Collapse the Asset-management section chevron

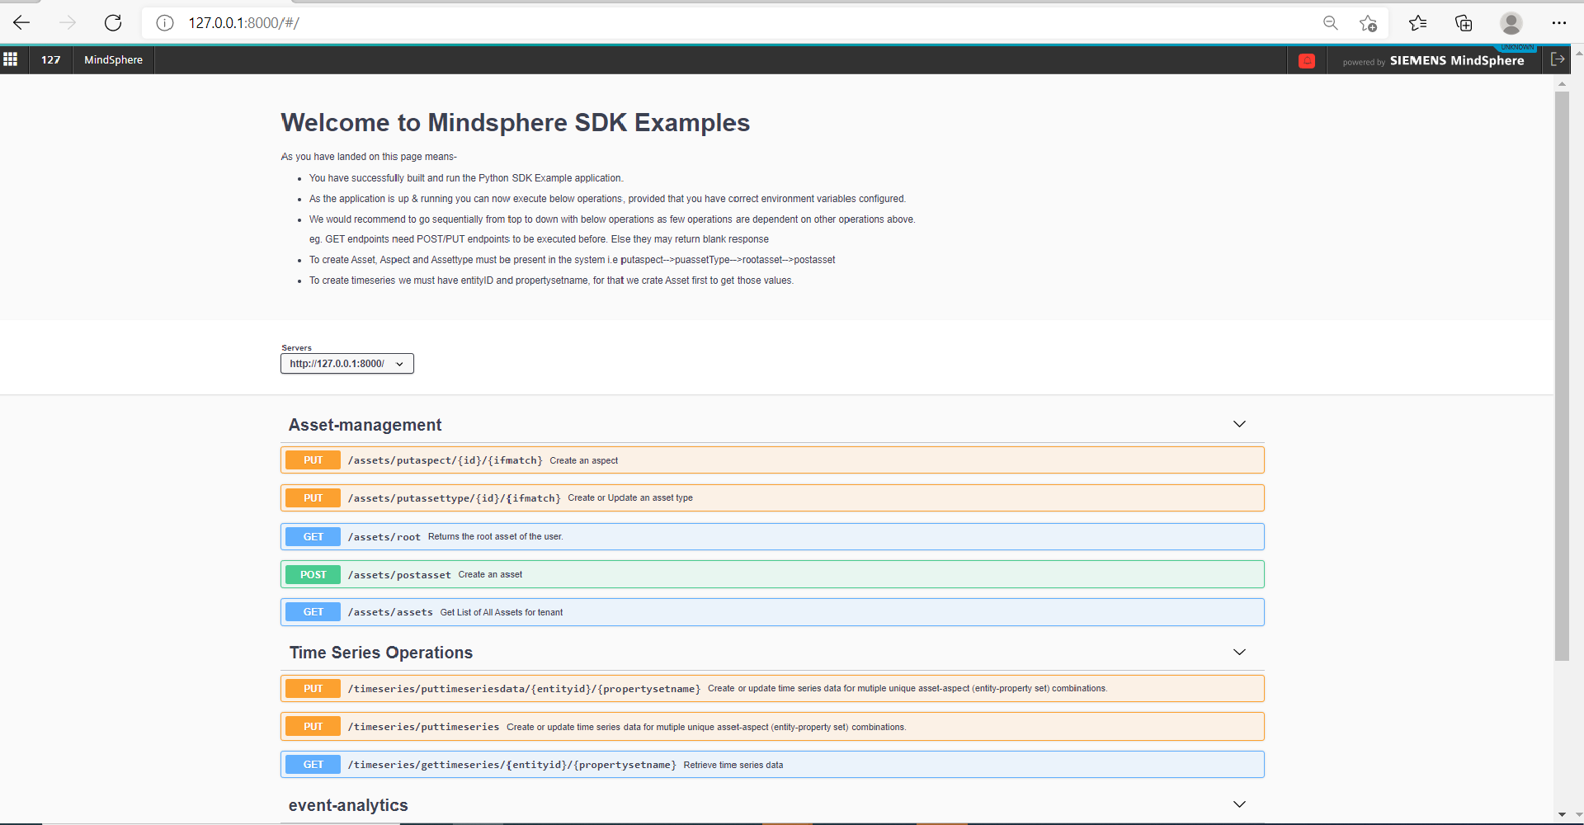tap(1239, 424)
